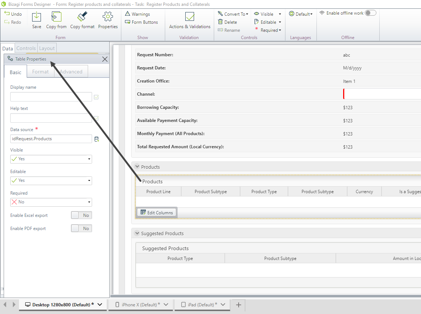Click the iPad device icon

(184, 305)
